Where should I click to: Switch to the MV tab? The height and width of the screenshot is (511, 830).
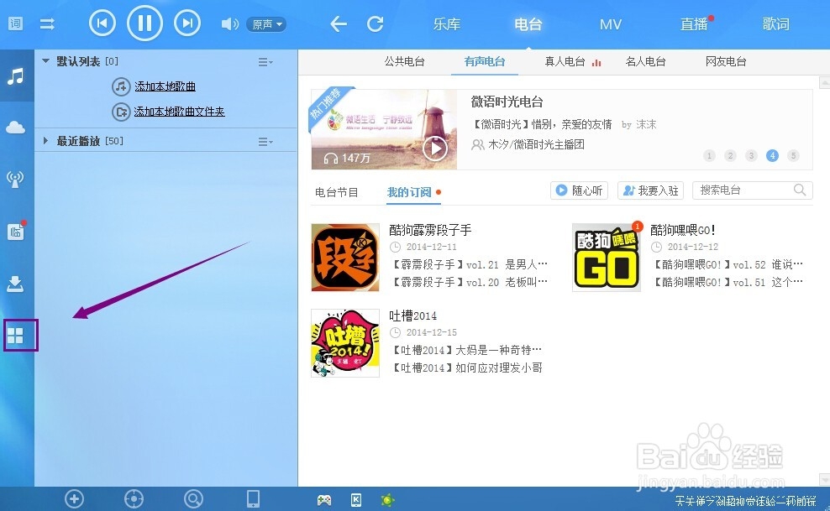click(x=611, y=24)
